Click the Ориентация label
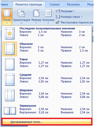 (21, 20)
